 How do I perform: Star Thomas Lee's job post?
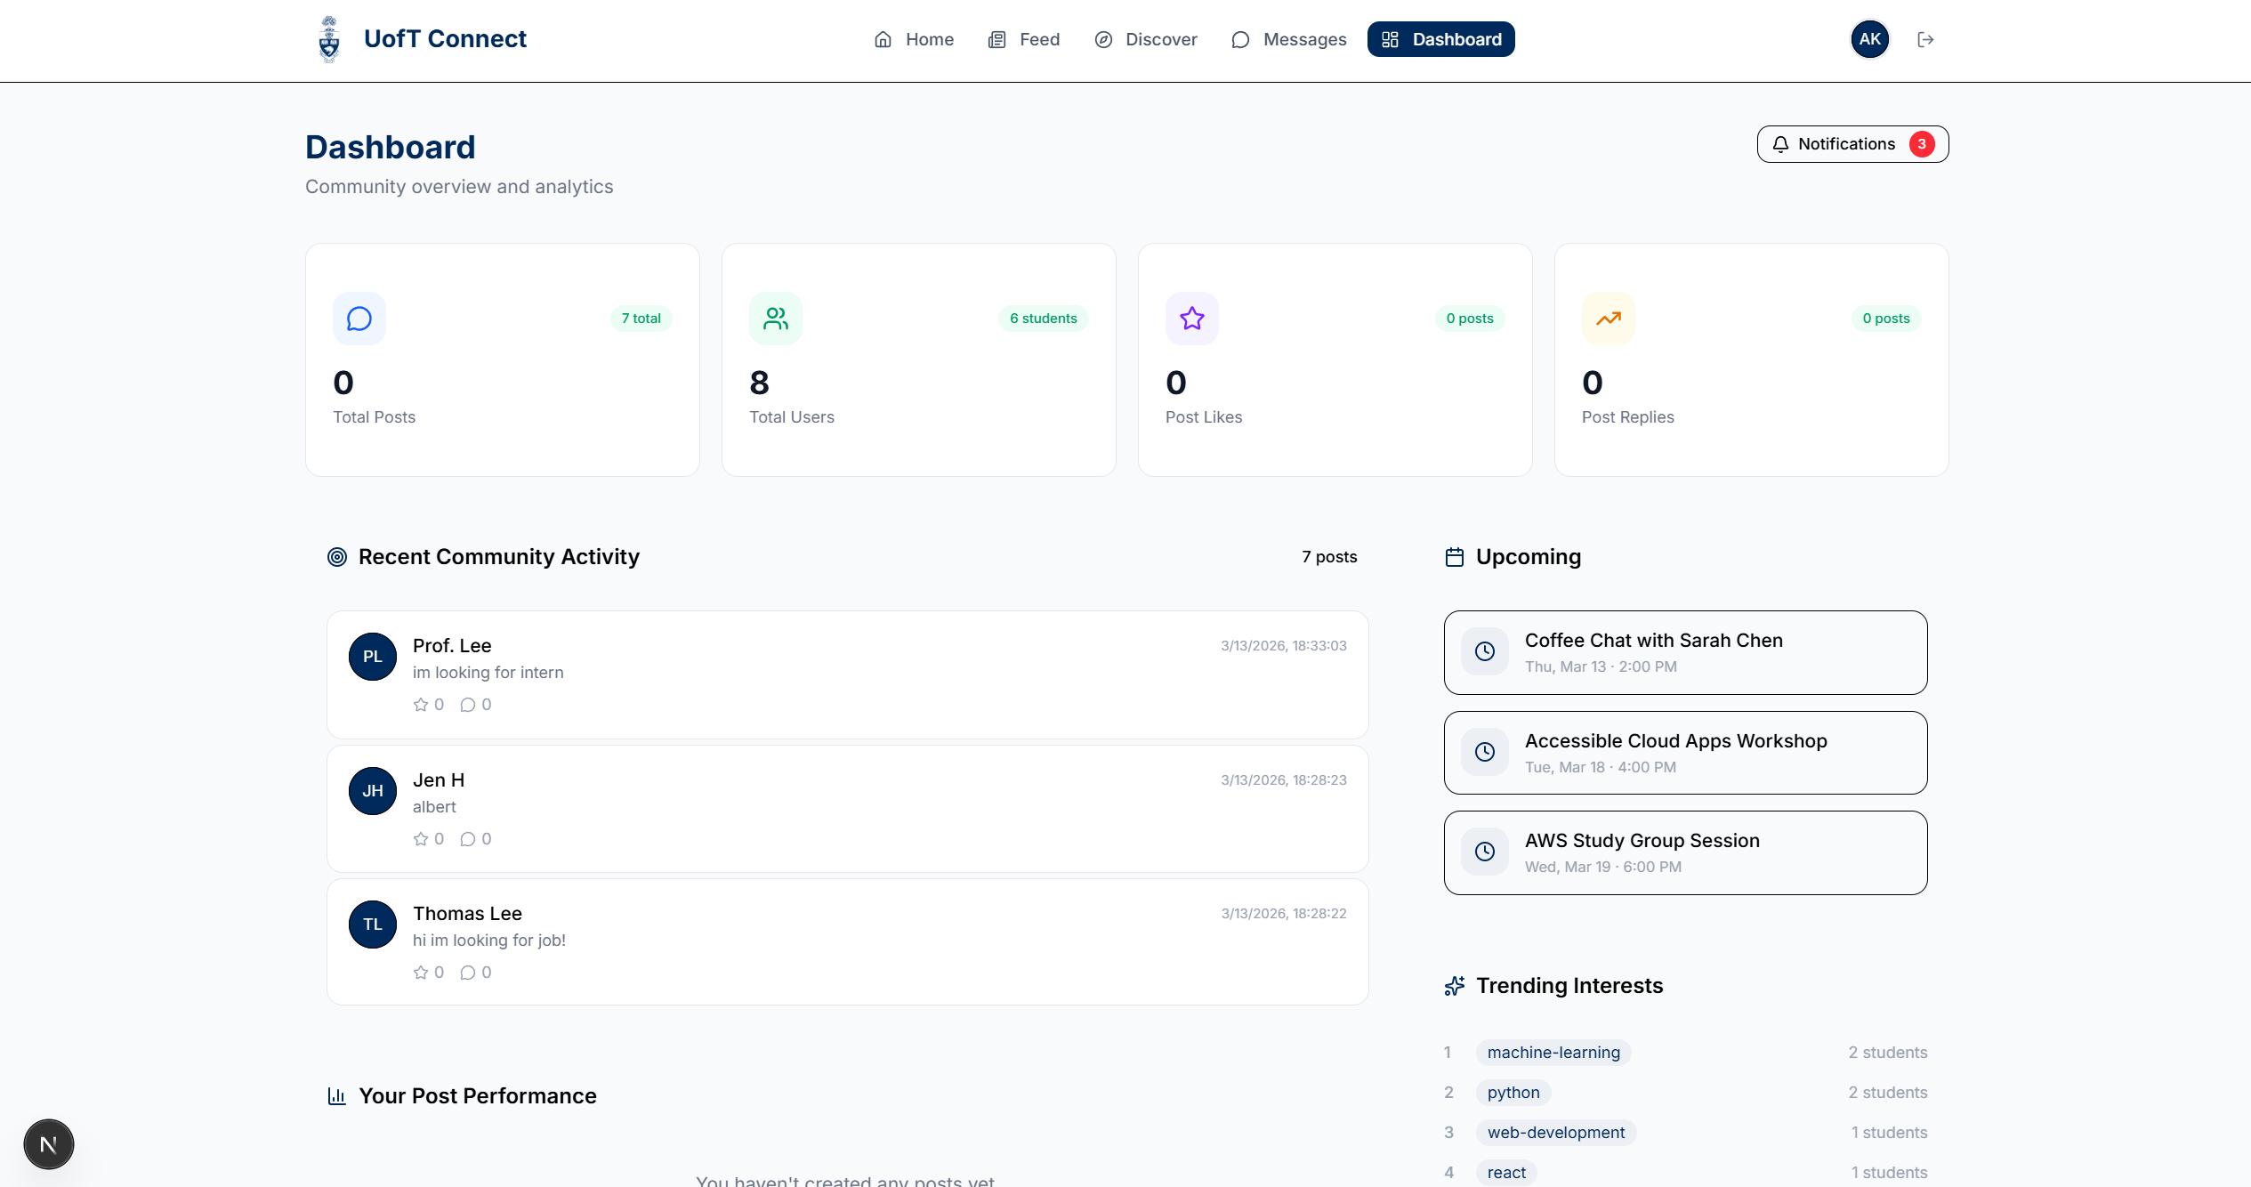pyautogui.click(x=421, y=973)
